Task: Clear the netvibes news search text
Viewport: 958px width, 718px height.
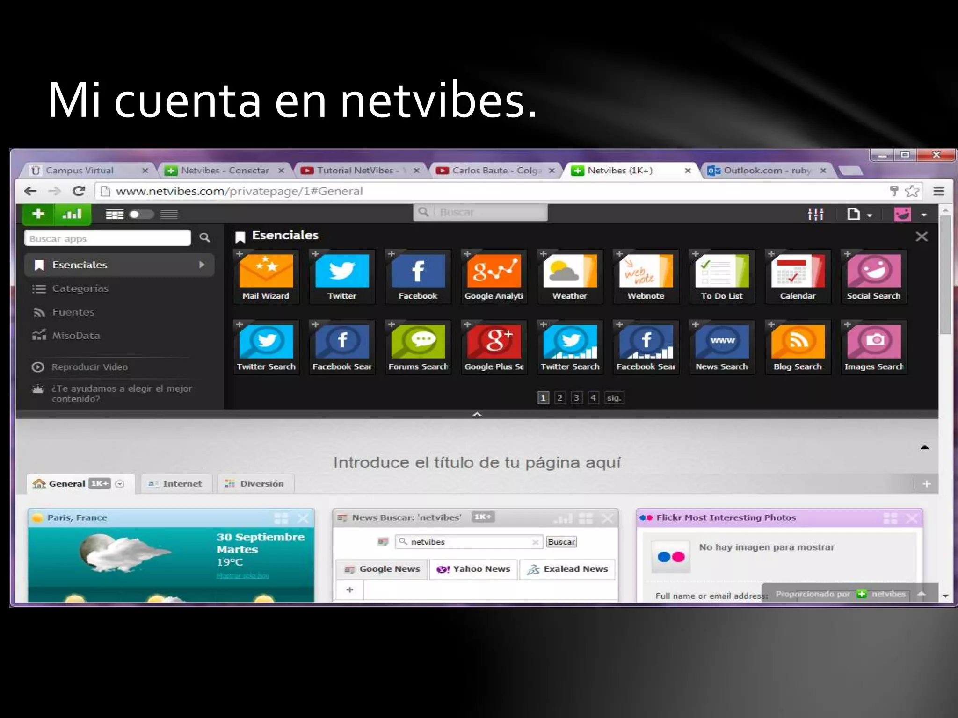Action: [x=535, y=542]
